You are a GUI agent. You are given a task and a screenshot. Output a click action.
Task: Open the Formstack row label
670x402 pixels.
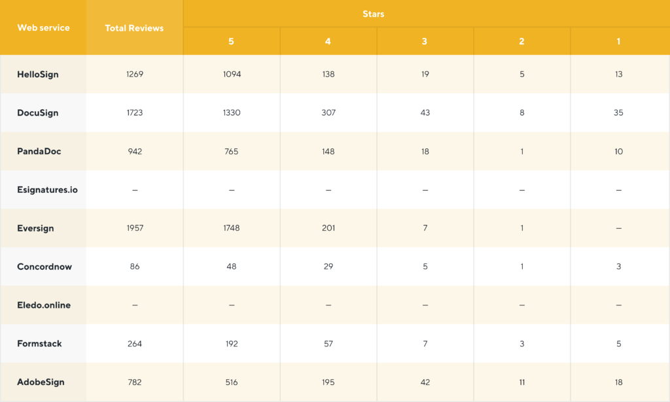pyautogui.click(x=39, y=344)
